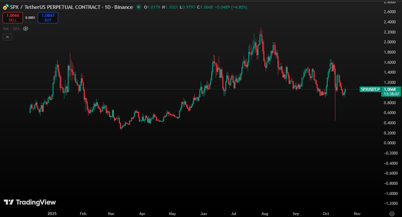402x217 pixels.
Task: Click the current price 1.0668 axis label
Action: (391, 89)
